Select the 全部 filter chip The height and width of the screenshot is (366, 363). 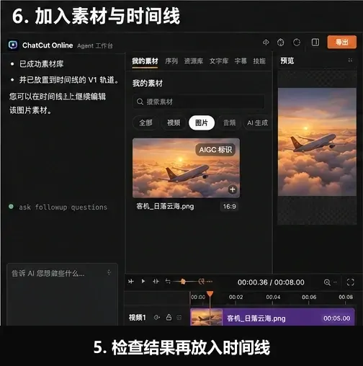tap(145, 123)
